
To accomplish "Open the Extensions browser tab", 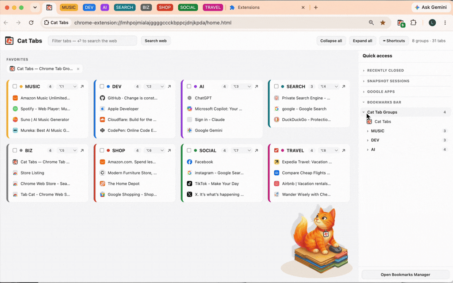I will 267,8.
